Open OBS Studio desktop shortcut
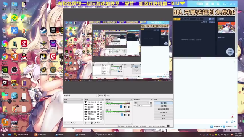The image size is (244, 137). tap(14, 71)
